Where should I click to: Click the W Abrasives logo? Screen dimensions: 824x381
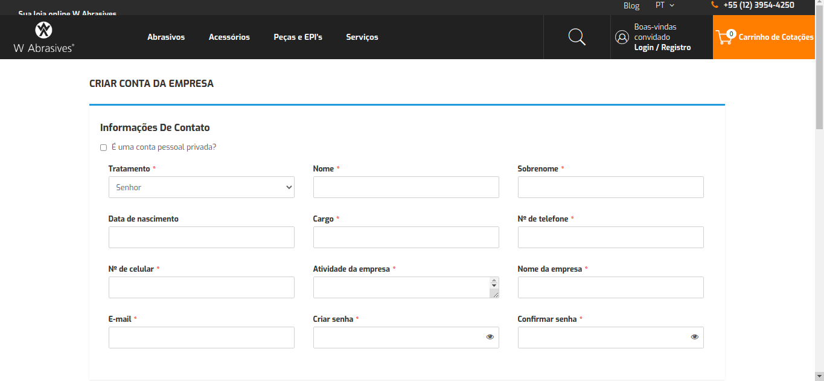pos(44,37)
